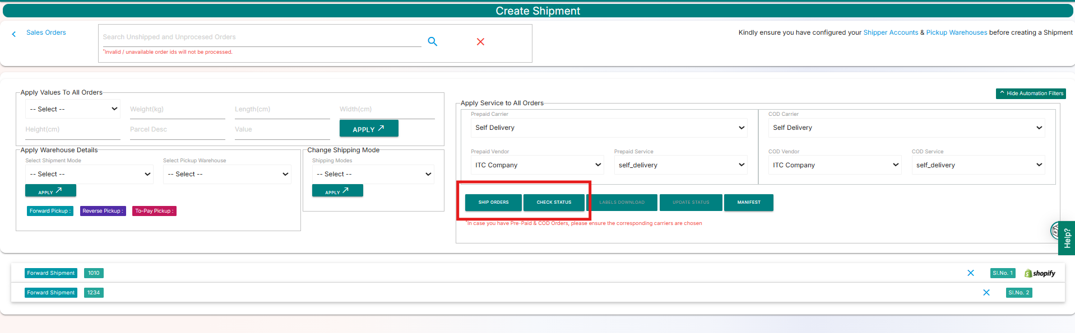Expand the Prepaid Vendor ITC Company dropdown
1075x333 pixels.
point(537,165)
